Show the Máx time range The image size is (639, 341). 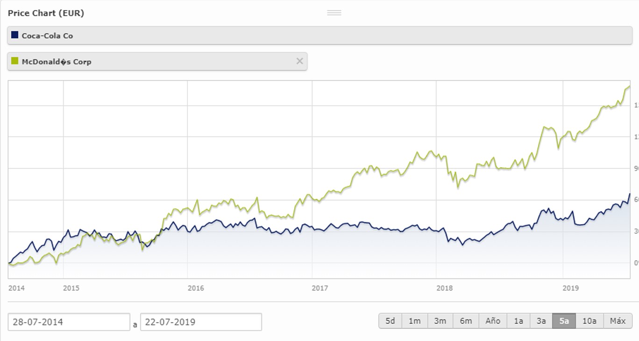[618, 321]
